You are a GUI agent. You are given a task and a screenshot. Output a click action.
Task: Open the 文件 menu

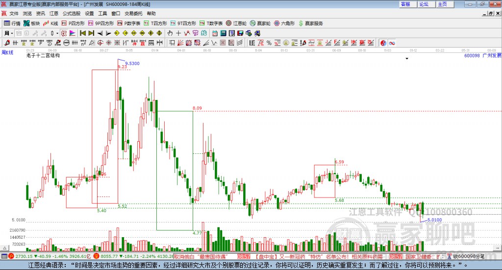[14, 13]
